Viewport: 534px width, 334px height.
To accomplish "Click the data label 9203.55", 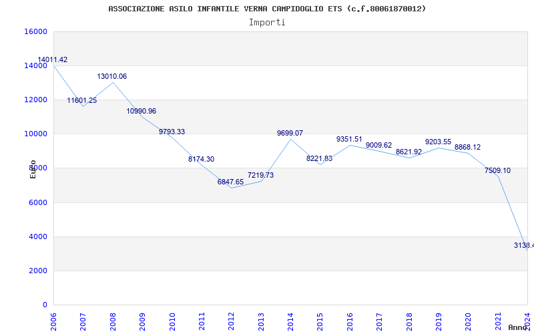I will 438,142.
